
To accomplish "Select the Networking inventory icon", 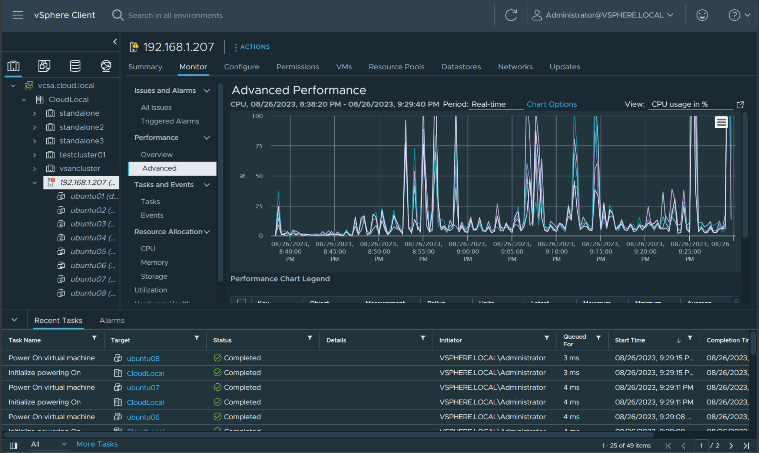I will click(x=106, y=66).
